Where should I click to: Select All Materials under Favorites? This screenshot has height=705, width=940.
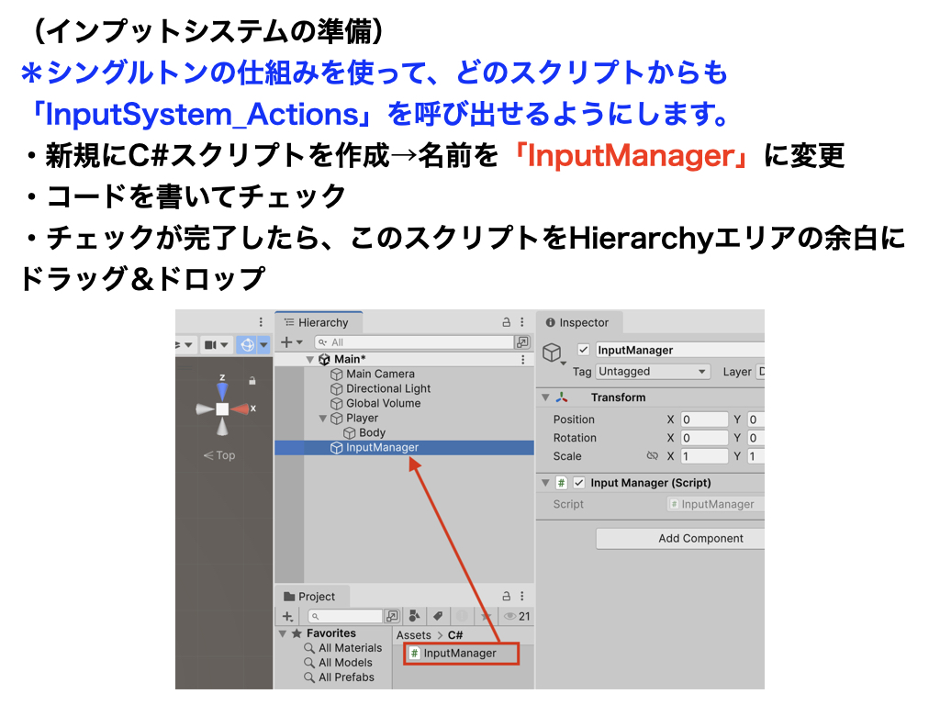coord(343,648)
